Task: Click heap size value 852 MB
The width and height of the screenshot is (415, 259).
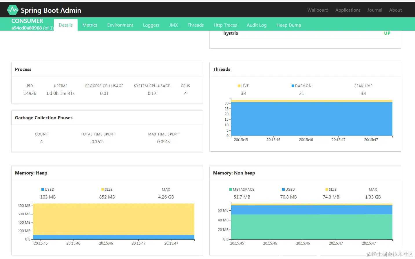Action: pyautogui.click(x=107, y=197)
